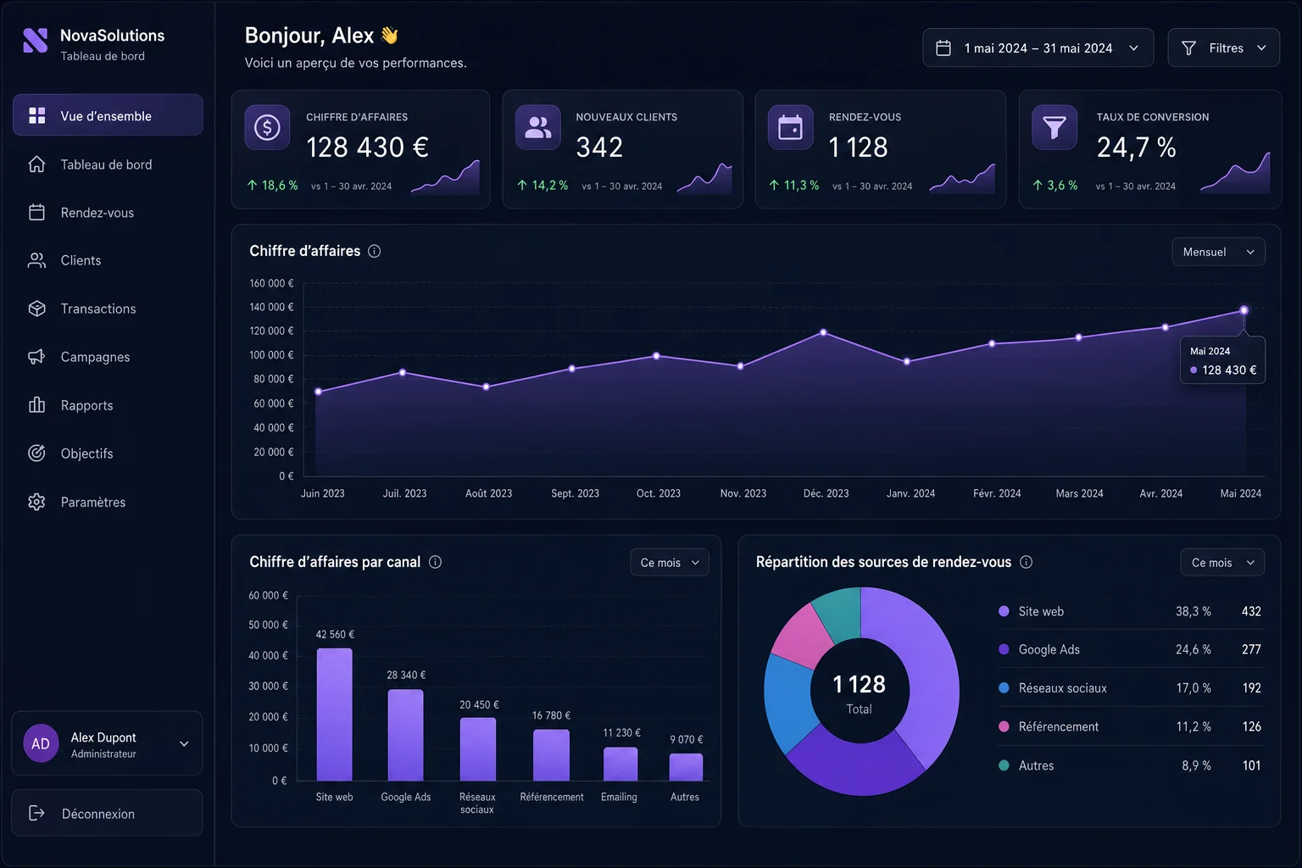The image size is (1302, 868).
Task: Click the Google Ads legend color dot
Action: coord(1004,649)
